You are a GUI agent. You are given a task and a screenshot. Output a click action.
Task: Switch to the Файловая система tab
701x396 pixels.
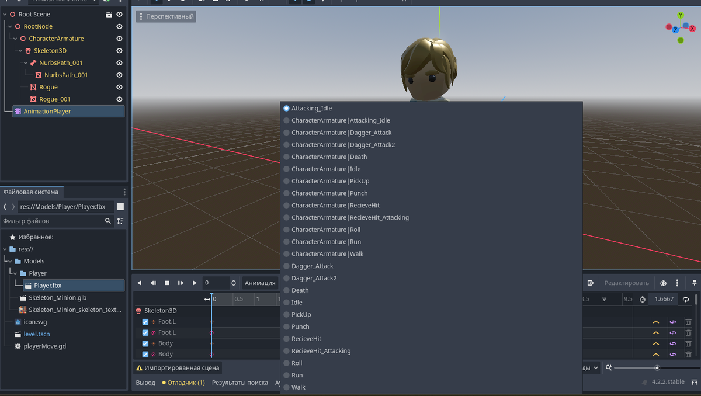click(x=31, y=192)
